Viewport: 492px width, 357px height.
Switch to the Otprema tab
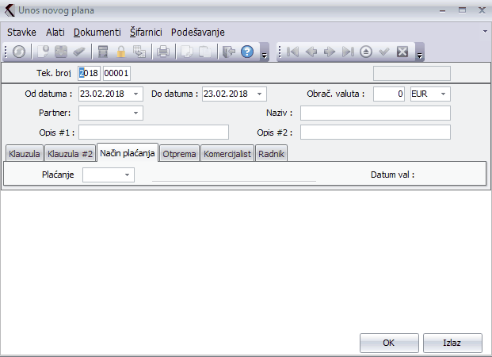point(179,153)
